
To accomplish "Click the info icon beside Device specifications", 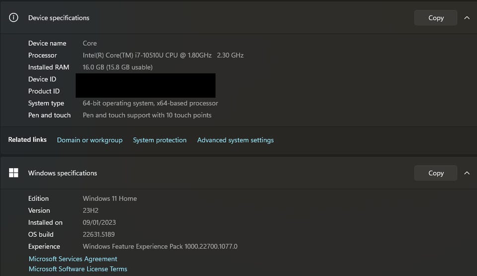I will coord(14,17).
